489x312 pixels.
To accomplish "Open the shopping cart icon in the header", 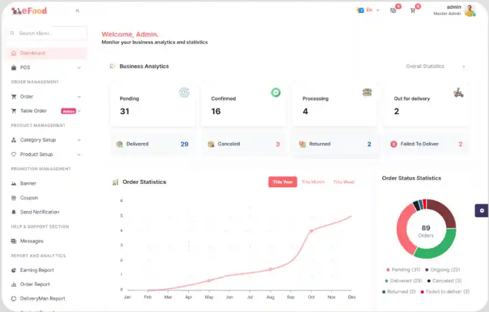I will (x=413, y=11).
